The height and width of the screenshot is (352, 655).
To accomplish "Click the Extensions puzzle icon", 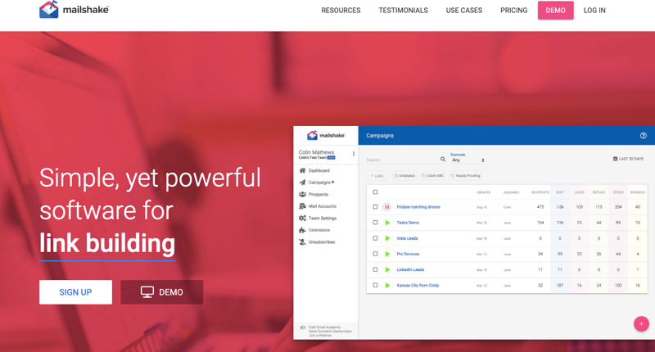I will click(302, 230).
